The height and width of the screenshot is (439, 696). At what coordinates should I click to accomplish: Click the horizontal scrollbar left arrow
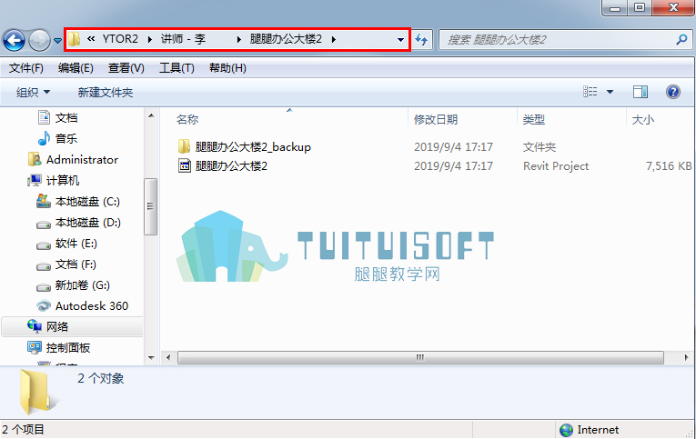click(x=168, y=357)
